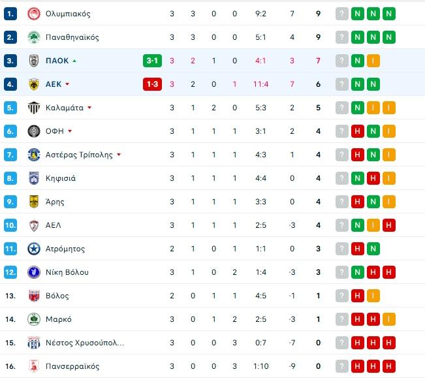Click the ΑΕΚ eagle logo
This screenshot has width=425, height=378.
34,84
